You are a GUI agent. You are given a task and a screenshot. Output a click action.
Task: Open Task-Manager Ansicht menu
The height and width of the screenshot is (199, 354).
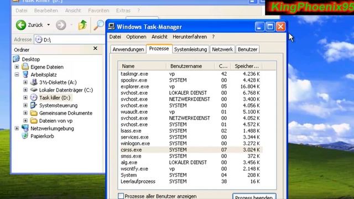[159, 37]
